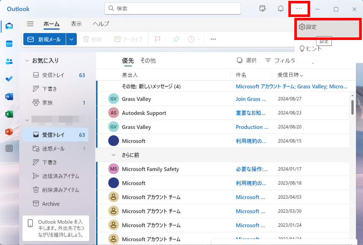Click the 新規メール button

(x=44, y=39)
